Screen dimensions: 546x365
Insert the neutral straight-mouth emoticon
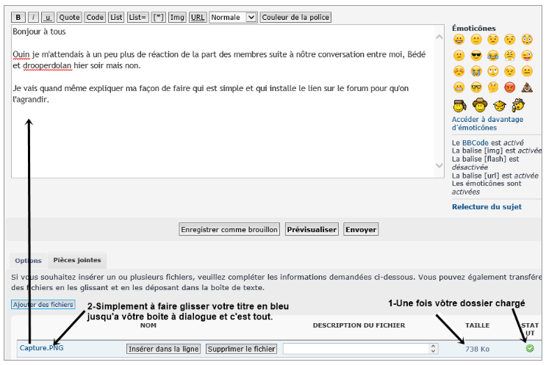[527, 71]
